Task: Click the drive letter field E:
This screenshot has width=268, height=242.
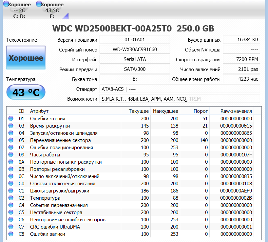Action: (x=135, y=79)
